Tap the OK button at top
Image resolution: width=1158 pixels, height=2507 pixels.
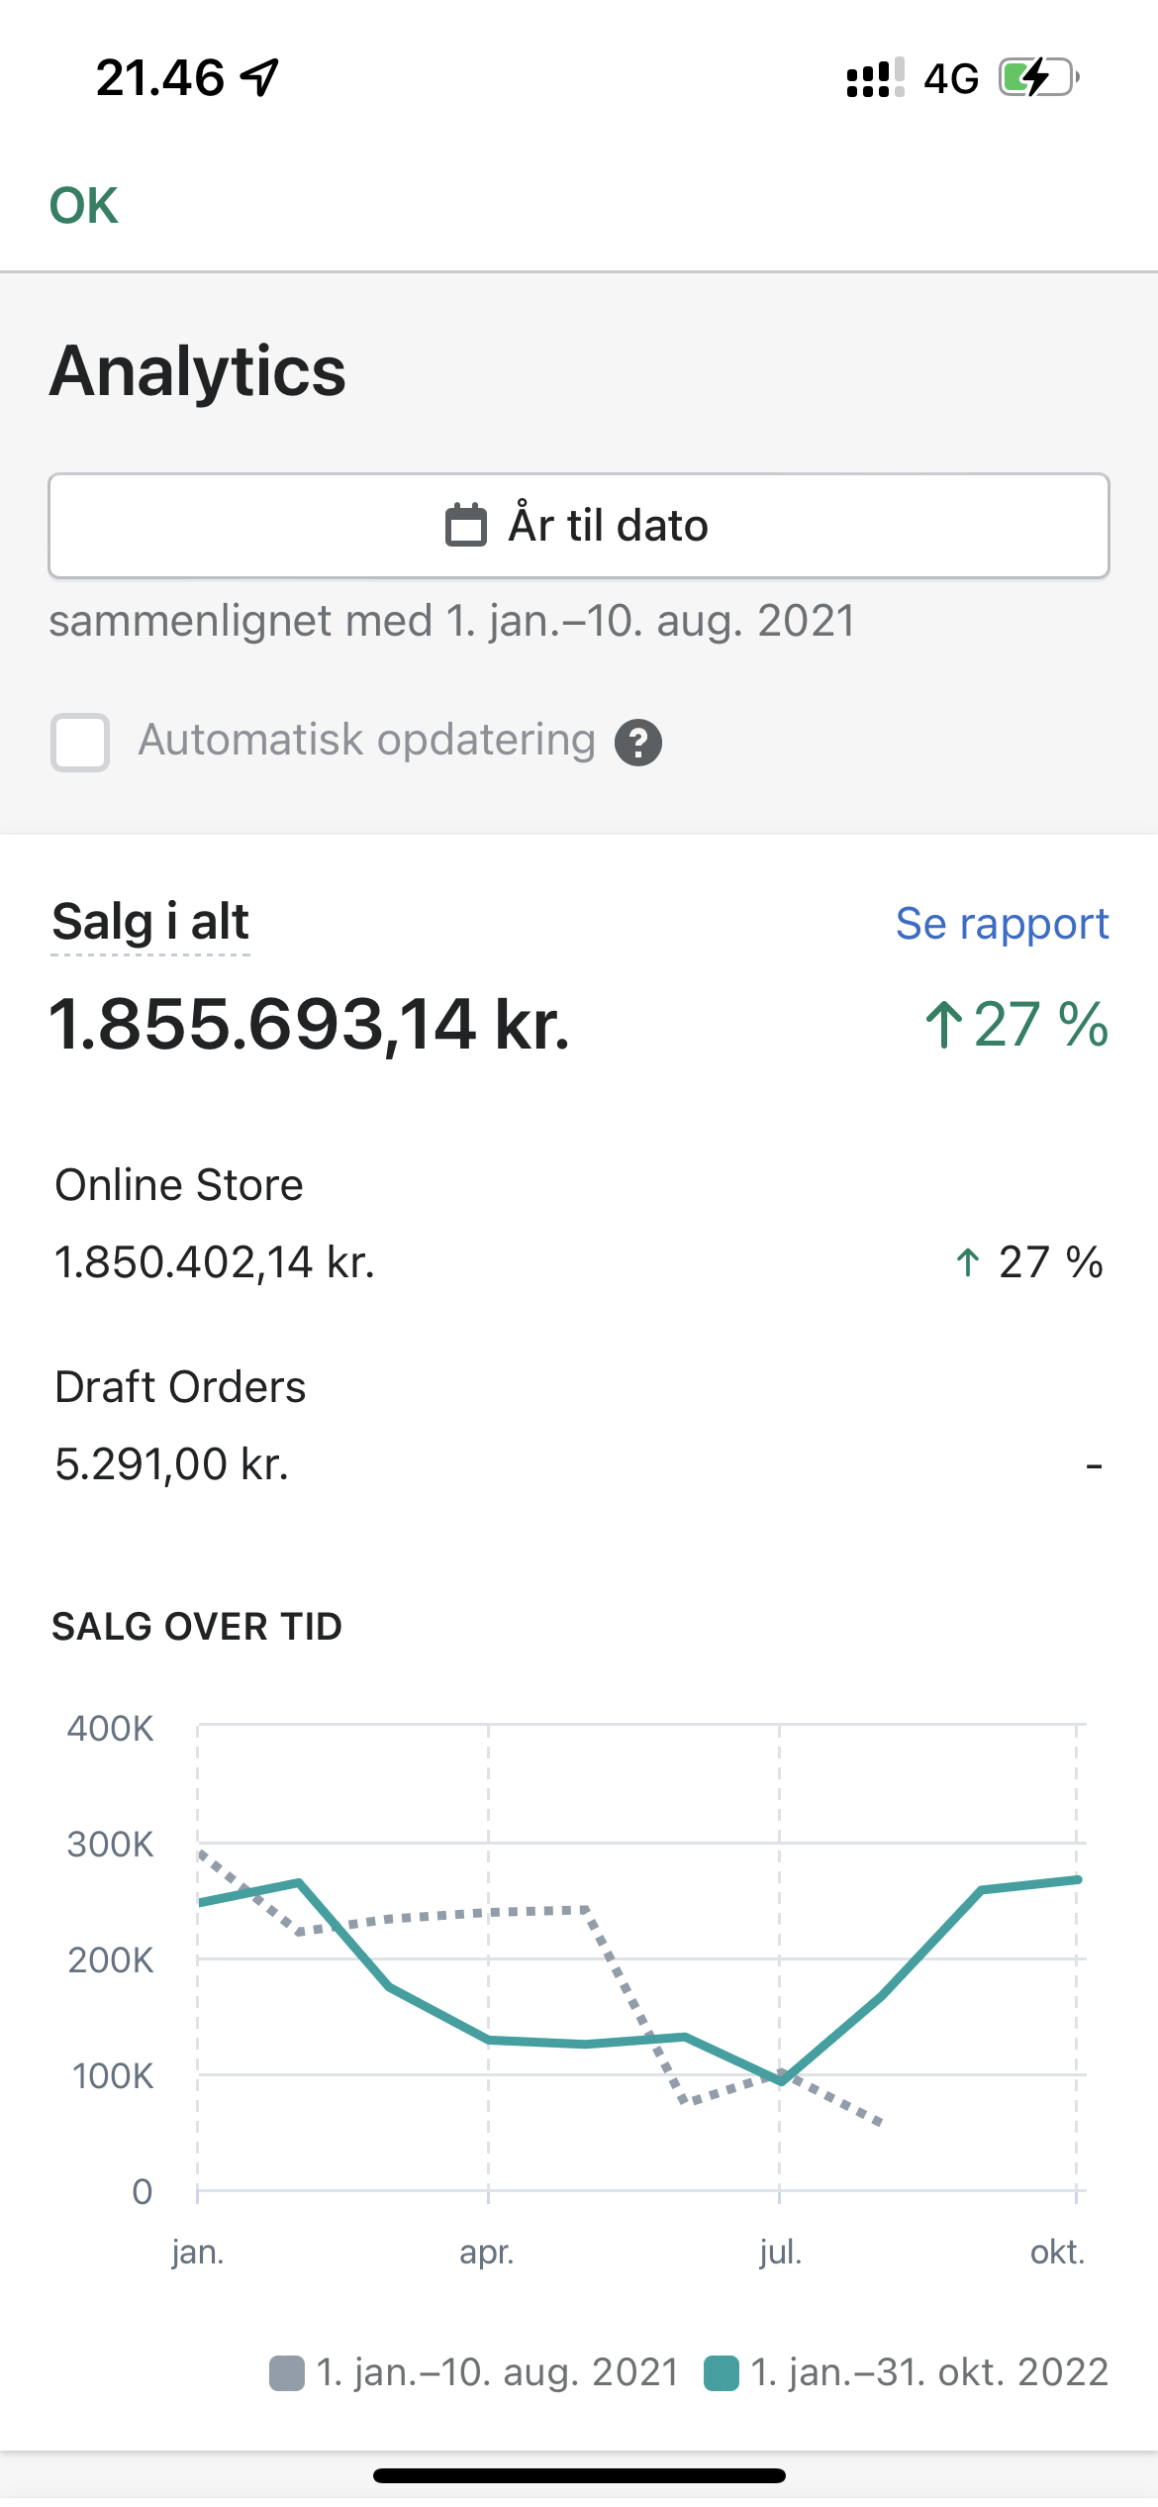[84, 206]
